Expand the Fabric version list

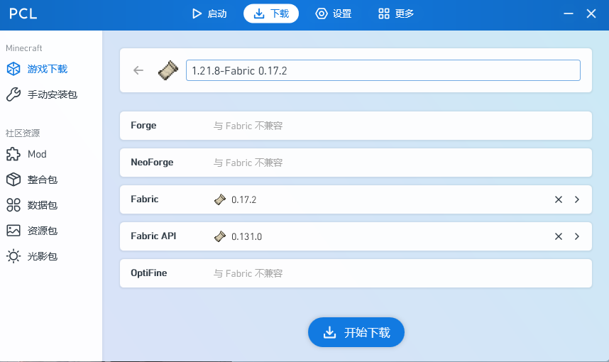[x=577, y=199]
